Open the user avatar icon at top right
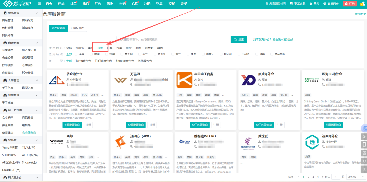 click(x=362, y=4)
